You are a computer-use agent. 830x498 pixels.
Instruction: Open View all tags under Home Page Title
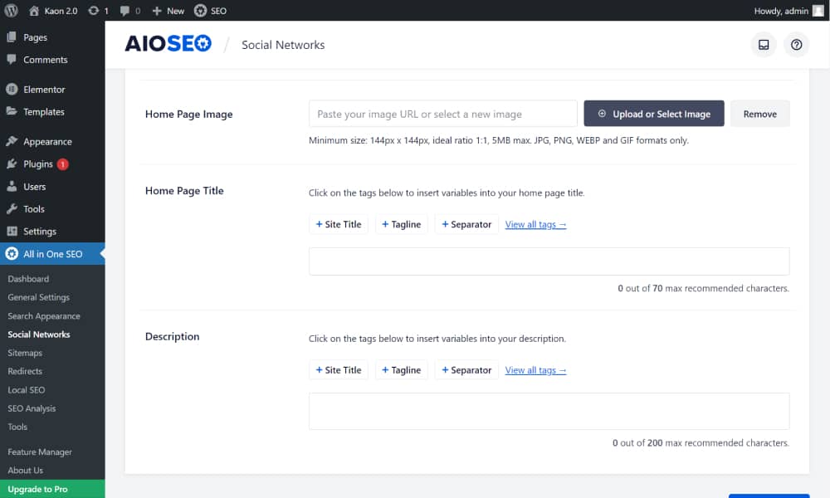[x=535, y=224]
